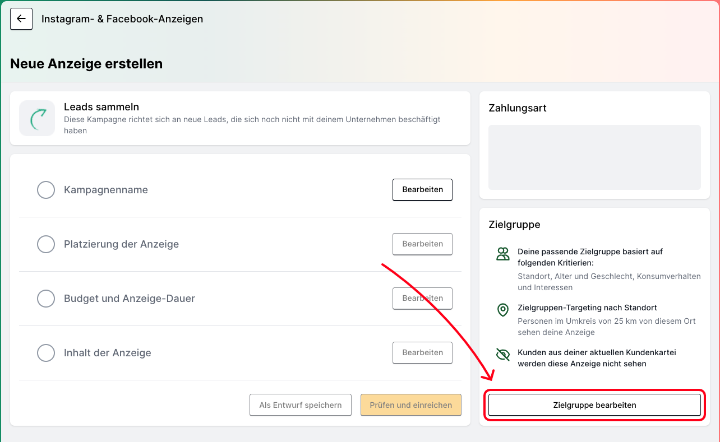Click the Leads sammeln heading
The height and width of the screenshot is (442, 720).
coord(101,107)
